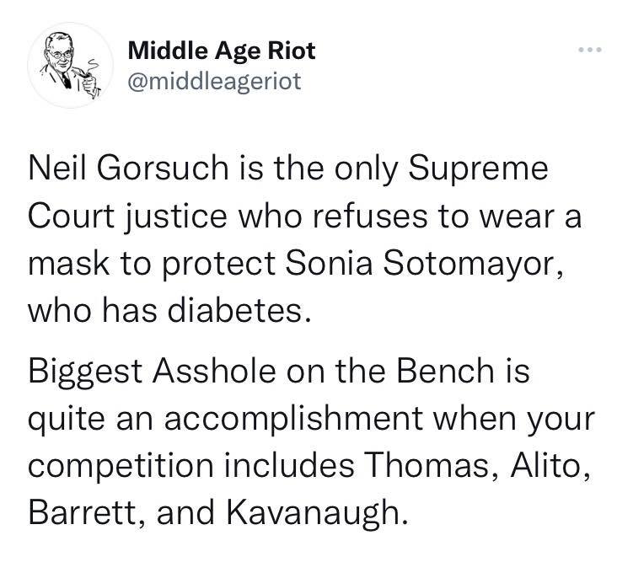Image resolution: width=617 pixels, height=562 pixels.
Task: Click the word "refuses" in the tweet
Action: (x=370, y=216)
